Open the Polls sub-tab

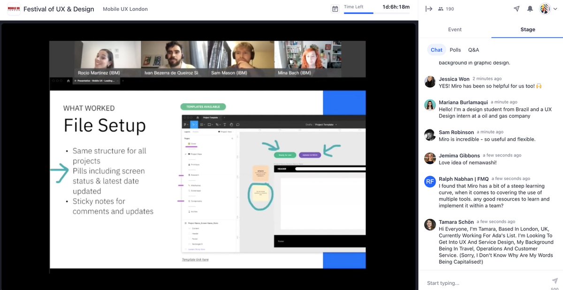pos(455,50)
